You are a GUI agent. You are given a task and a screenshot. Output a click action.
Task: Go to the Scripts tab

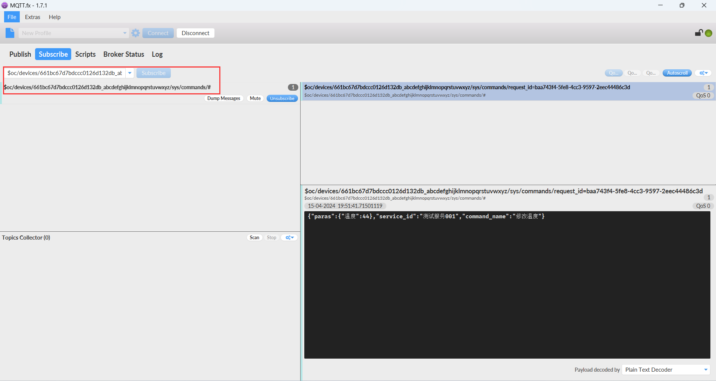pyautogui.click(x=85, y=54)
